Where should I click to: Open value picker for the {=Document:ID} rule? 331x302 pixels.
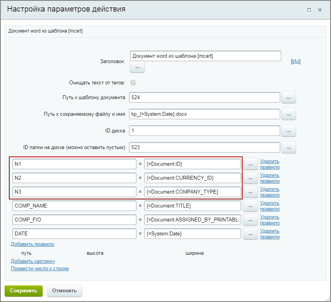click(x=250, y=164)
